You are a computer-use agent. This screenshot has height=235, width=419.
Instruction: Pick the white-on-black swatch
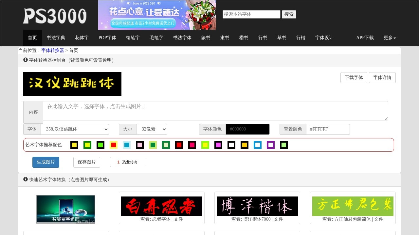click(x=231, y=145)
